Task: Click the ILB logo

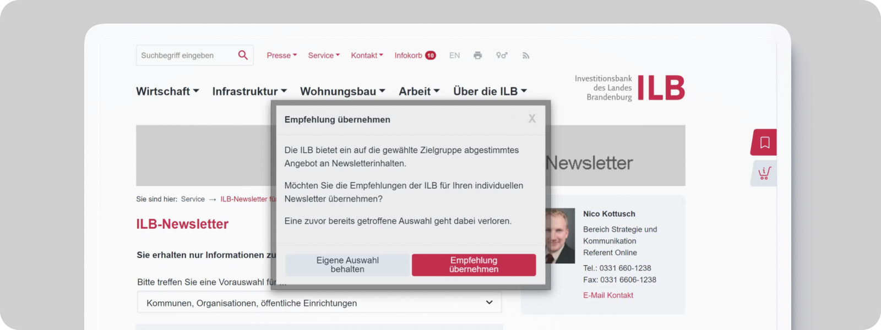Action: click(630, 88)
